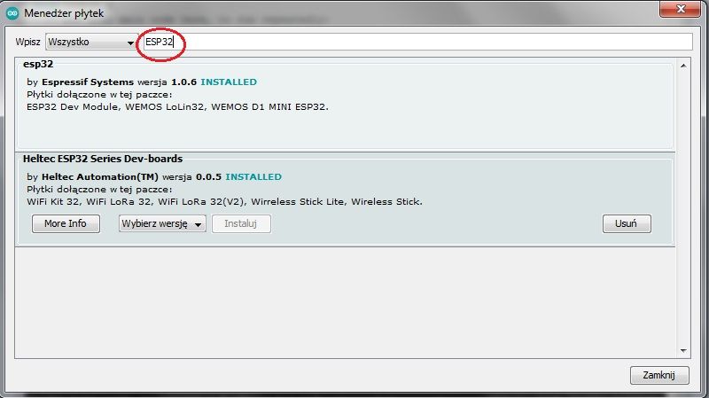Click the scrollbar up arrow
Screen dimensions: 709x398
click(683, 66)
